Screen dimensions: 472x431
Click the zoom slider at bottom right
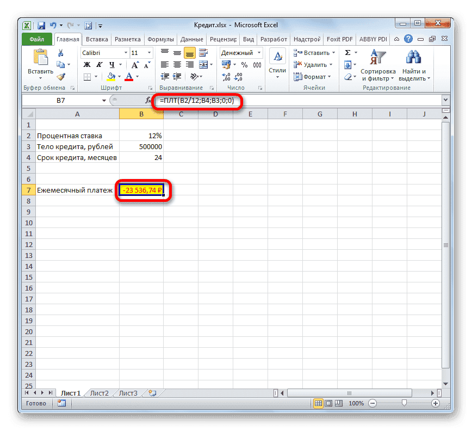point(403,403)
